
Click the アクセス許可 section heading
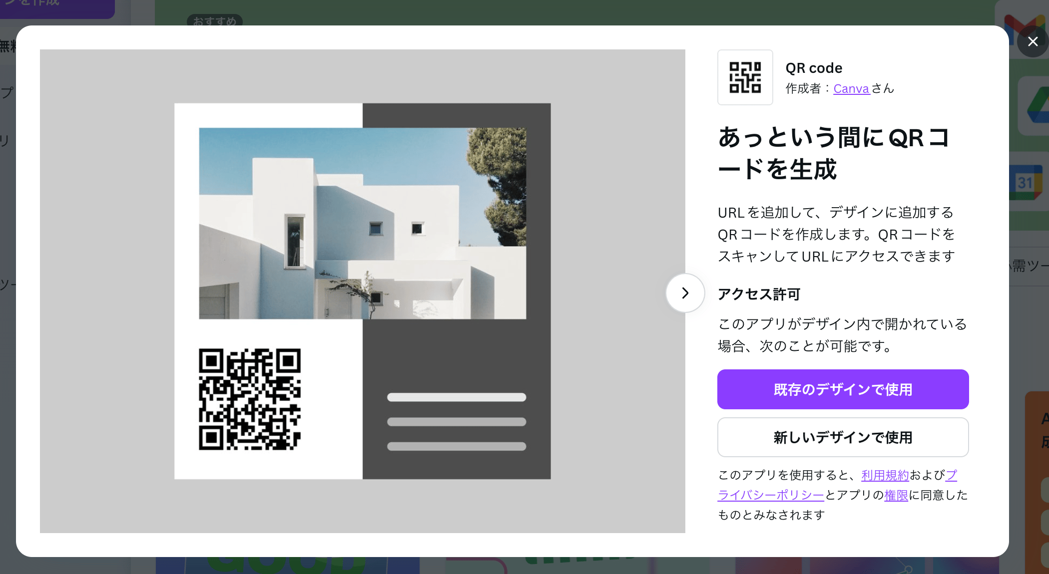pos(758,294)
